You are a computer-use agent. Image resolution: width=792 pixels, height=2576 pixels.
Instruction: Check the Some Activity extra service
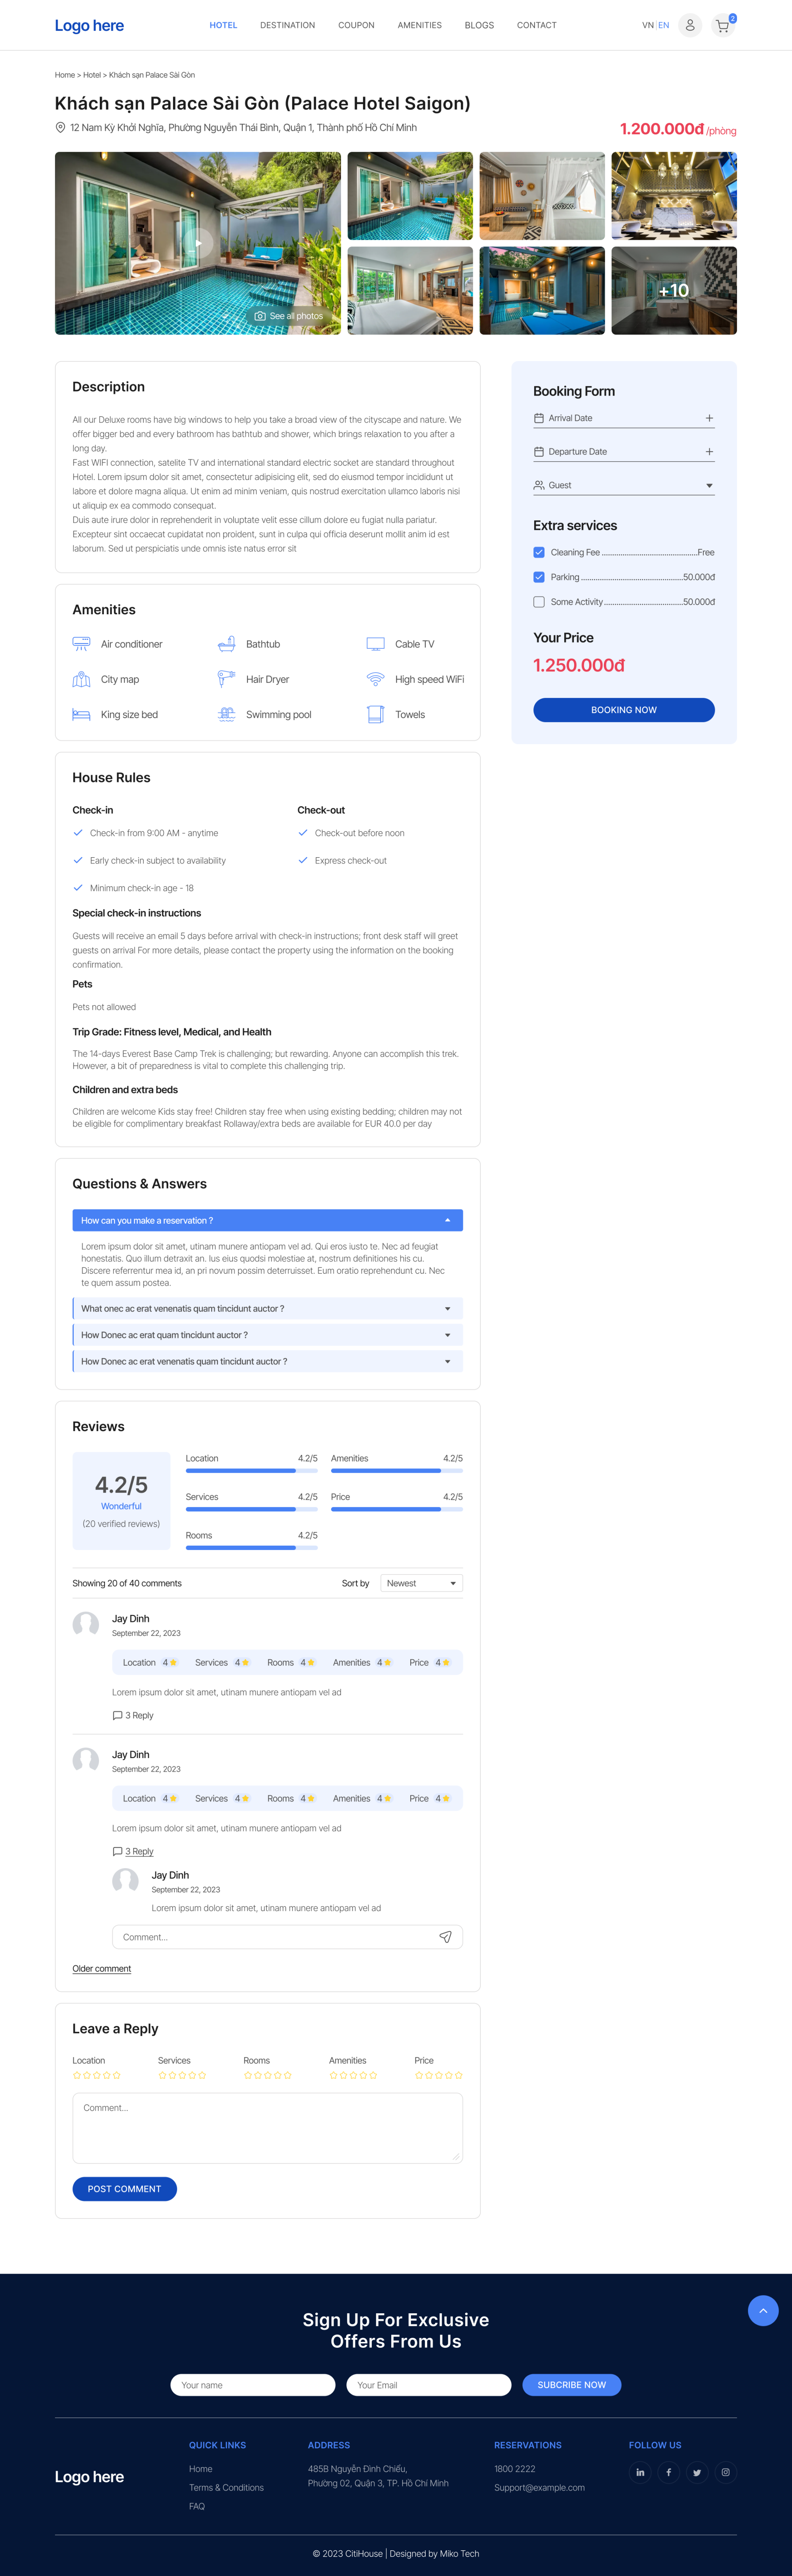[x=539, y=602]
